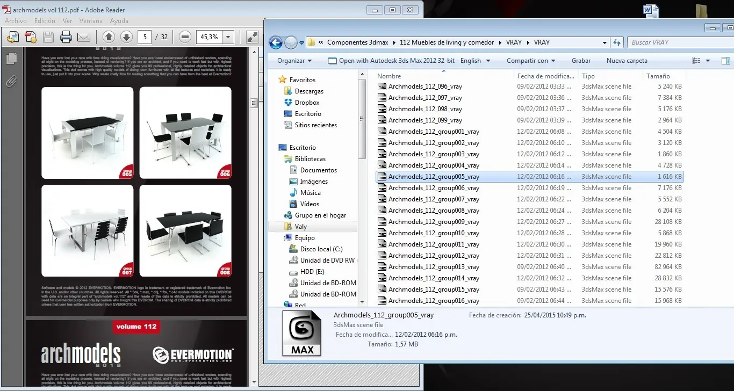The width and height of the screenshot is (734, 391).
Task: Open Documentos library
Action: point(318,170)
